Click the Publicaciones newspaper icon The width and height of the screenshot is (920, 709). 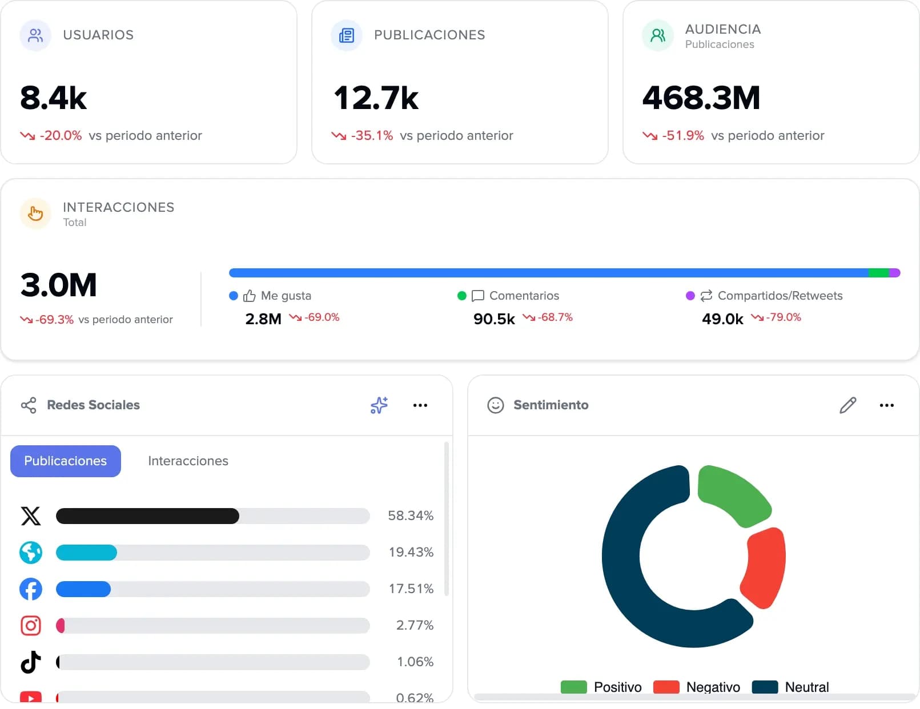[x=347, y=35]
